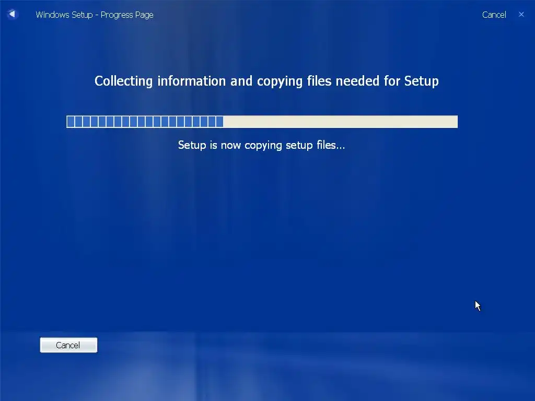The image size is (535, 401).
Task: Select the first blue block in progress bar
Action: click(71, 122)
